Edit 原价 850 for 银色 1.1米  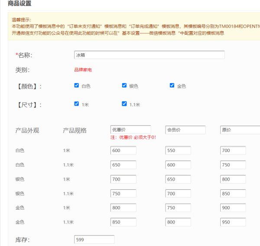pyautogui.click(x=233, y=194)
